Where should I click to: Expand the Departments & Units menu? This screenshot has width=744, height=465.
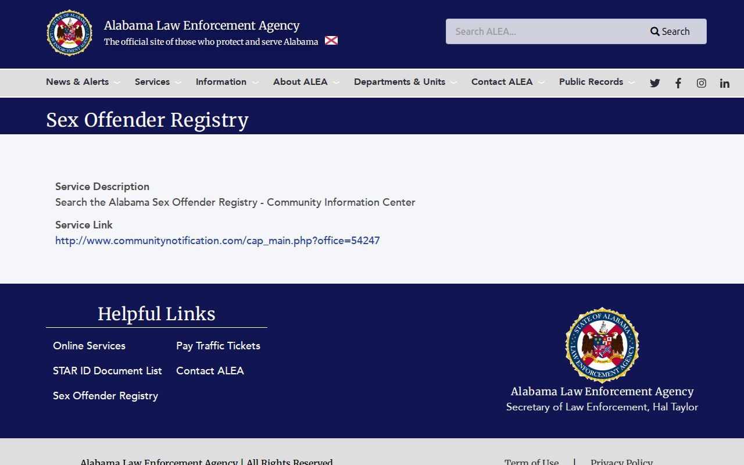406,82
